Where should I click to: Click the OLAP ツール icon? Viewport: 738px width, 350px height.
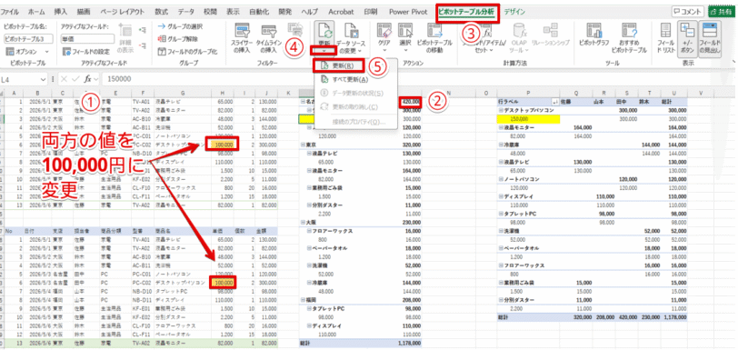coord(519,30)
